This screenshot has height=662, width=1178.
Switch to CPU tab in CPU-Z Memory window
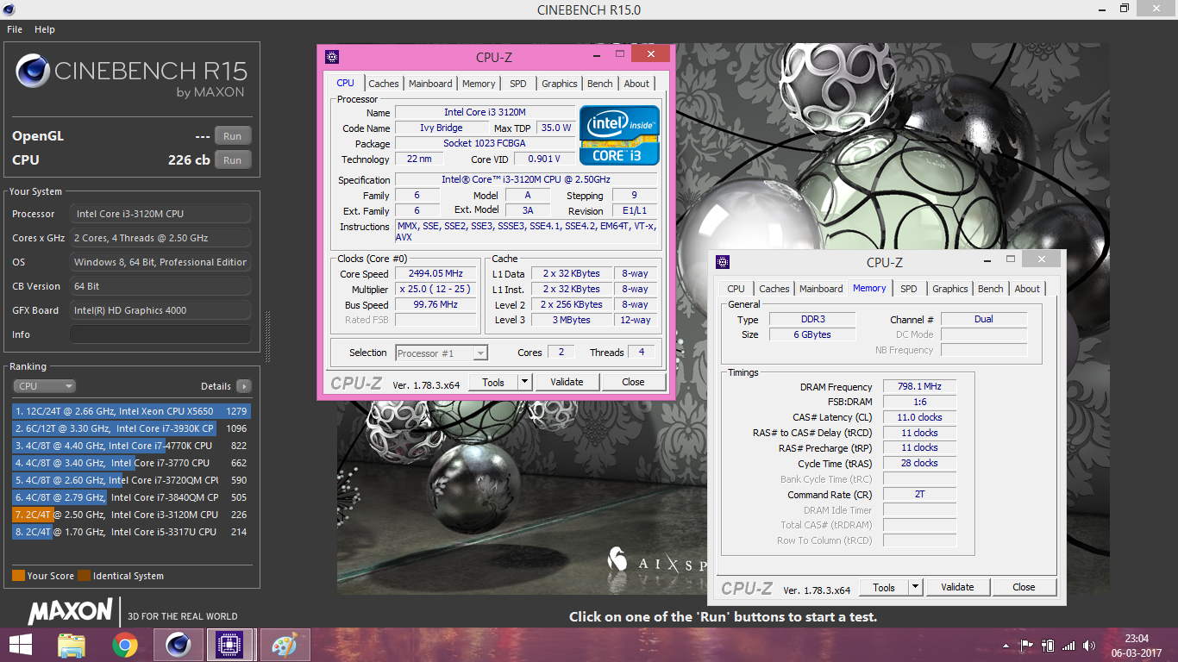click(736, 289)
